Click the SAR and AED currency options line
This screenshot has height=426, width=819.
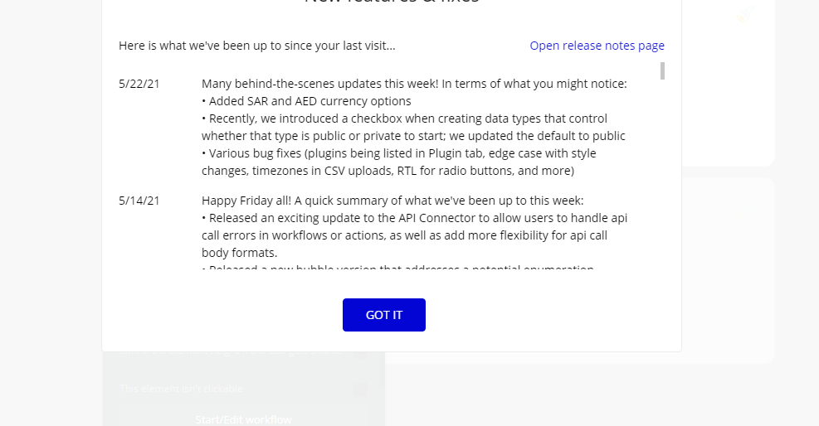coord(306,101)
